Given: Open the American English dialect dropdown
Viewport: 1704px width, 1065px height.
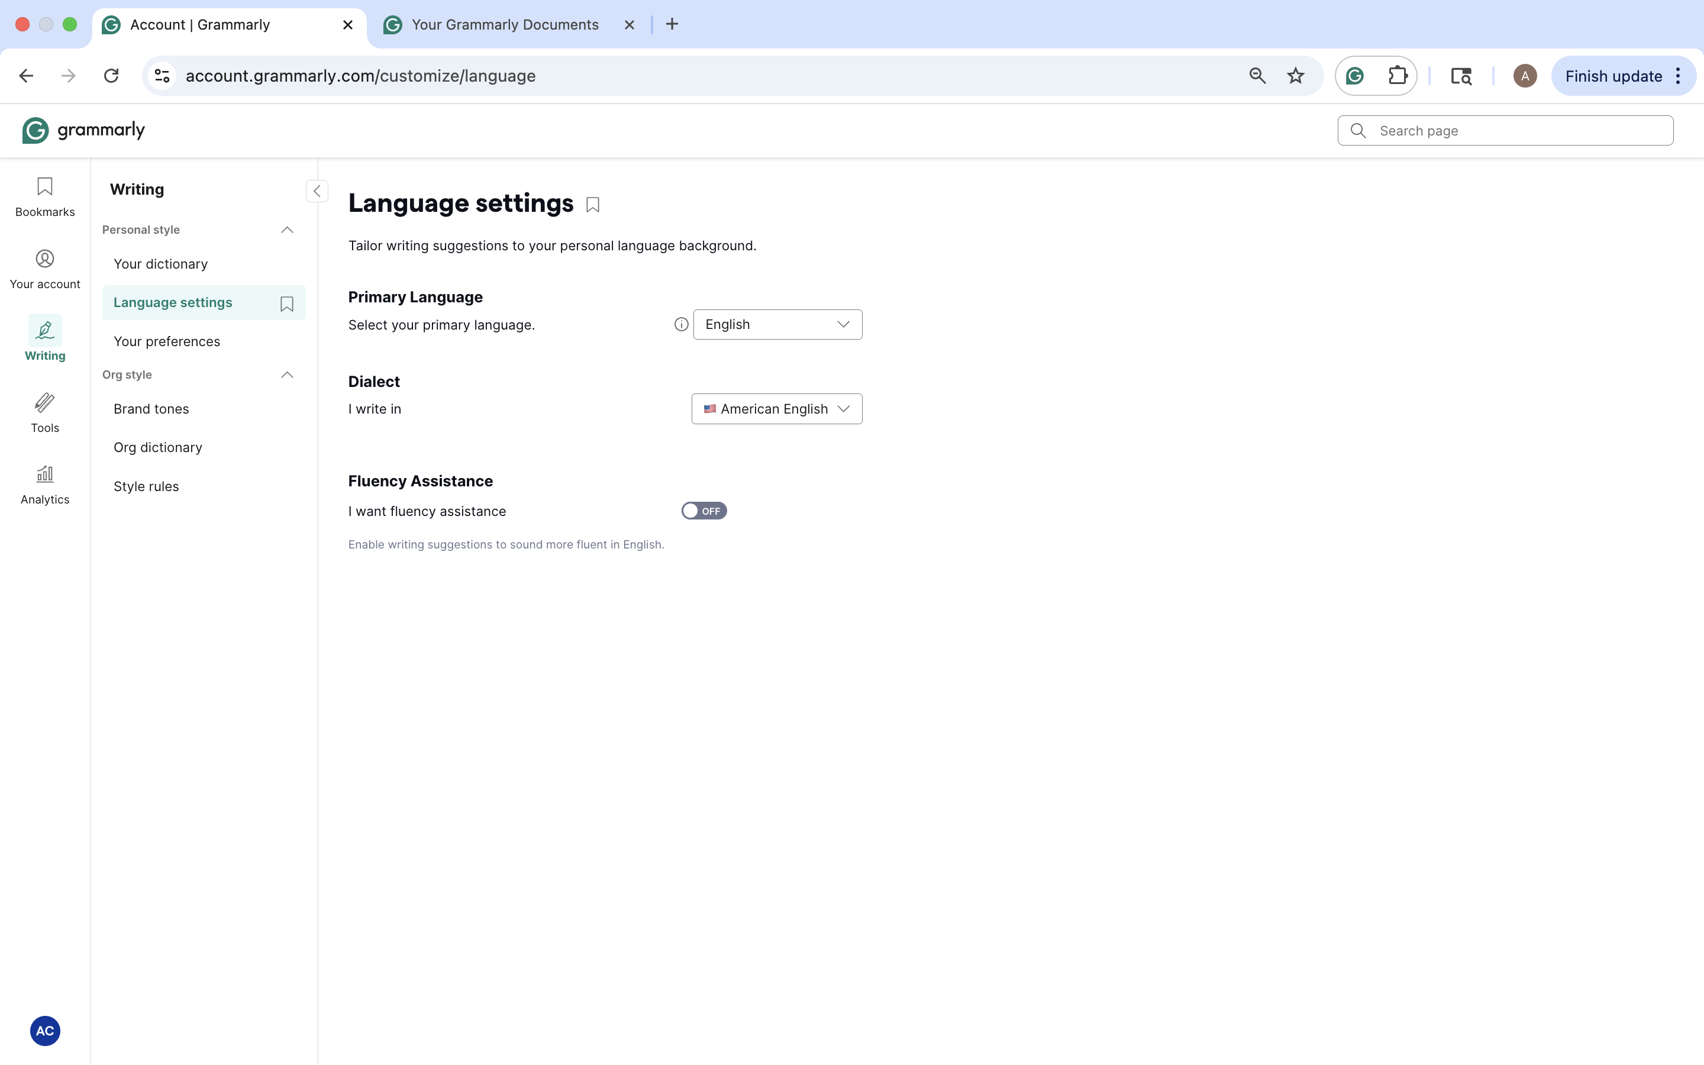Looking at the screenshot, I should point(776,408).
